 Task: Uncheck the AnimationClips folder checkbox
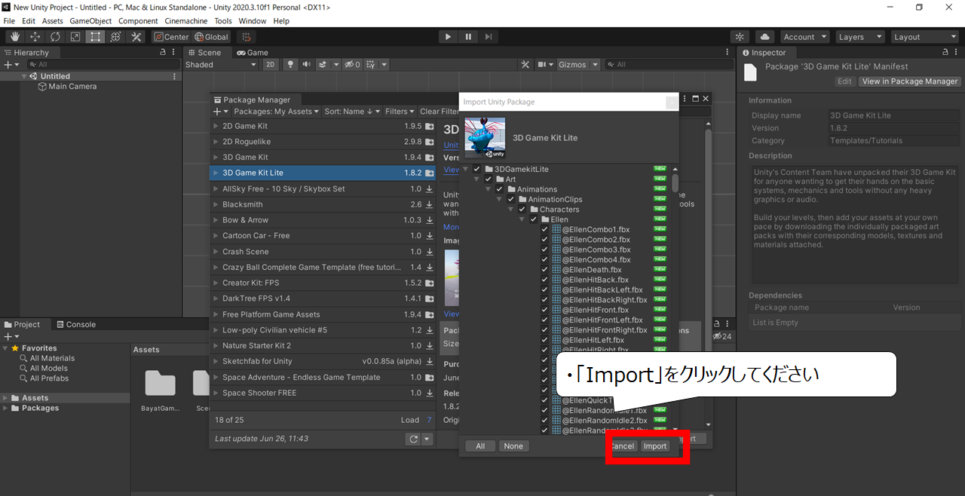(511, 199)
